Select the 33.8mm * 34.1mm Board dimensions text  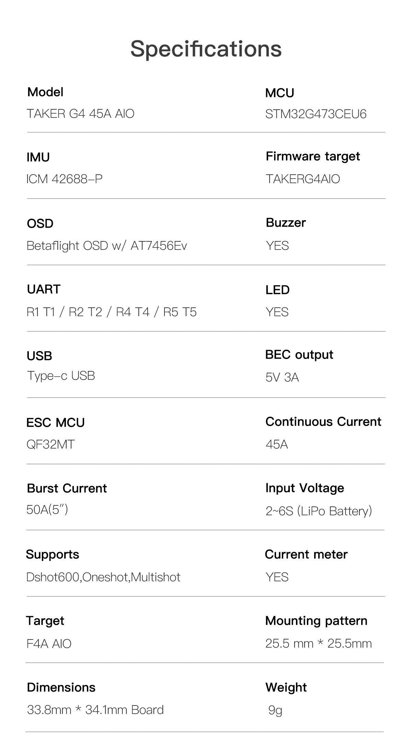[x=95, y=710]
